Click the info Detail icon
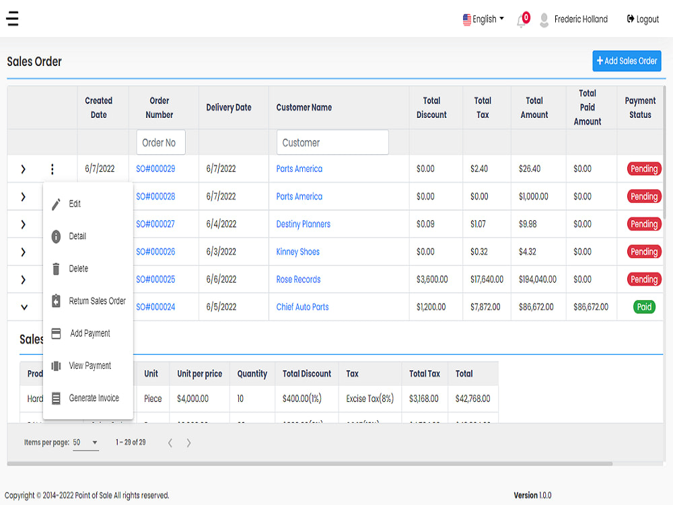This screenshot has height=505, width=673. [x=57, y=236]
